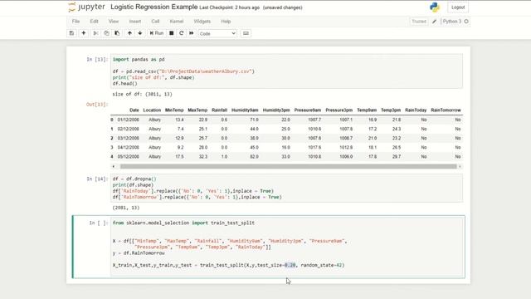This screenshot has width=531, height=299.
Task: Click into the In [13] code cell
Action: 286,71
